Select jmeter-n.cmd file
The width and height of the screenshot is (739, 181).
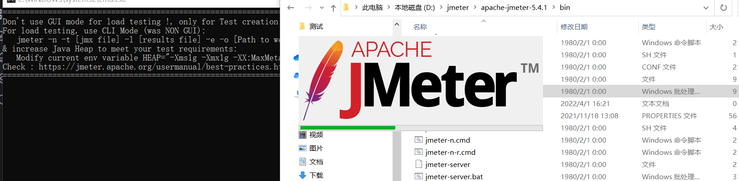click(448, 140)
